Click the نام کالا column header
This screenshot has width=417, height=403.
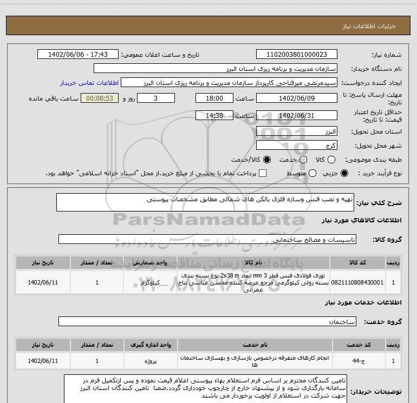253,263
